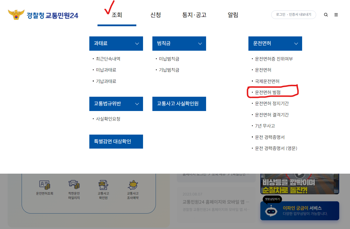Expand the 과태료 section chevron
This screenshot has width=350, height=229.
[x=137, y=44]
